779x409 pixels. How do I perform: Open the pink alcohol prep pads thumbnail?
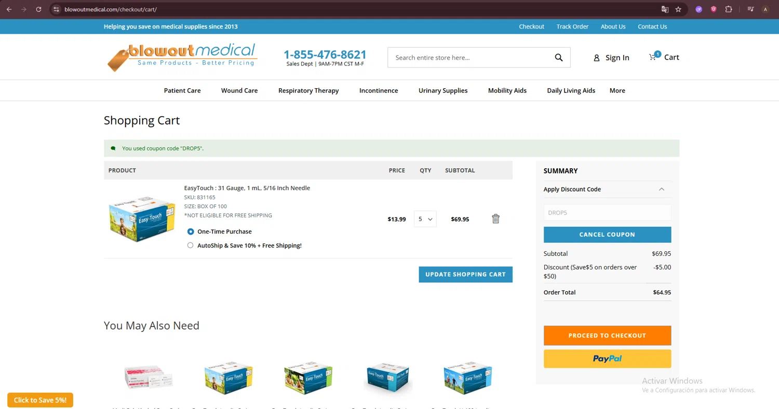[x=147, y=376]
